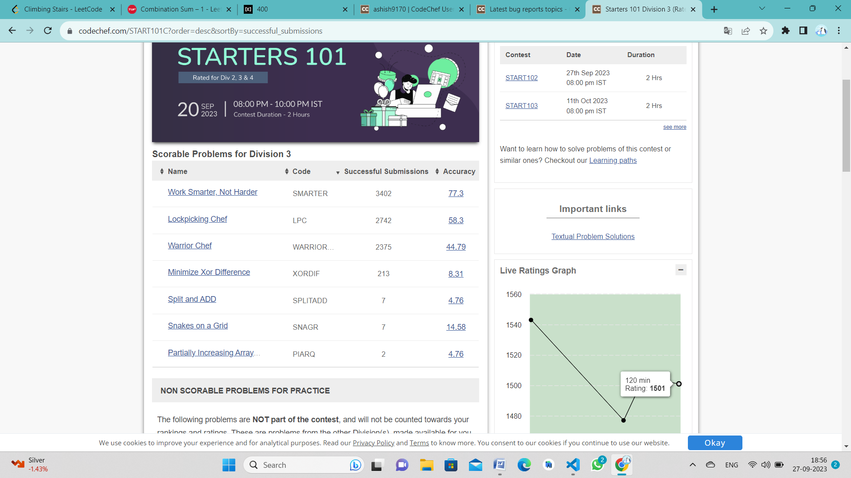The width and height of the screenshot is (851, 478).
Task: Sort problems by Accuracy column
Action: pos(459,171)
